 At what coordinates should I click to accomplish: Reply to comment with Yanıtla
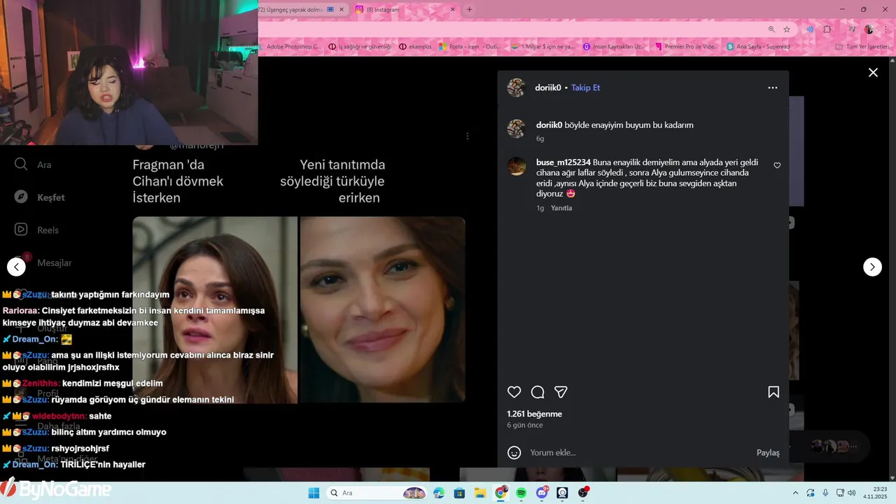tap(561, 208)
